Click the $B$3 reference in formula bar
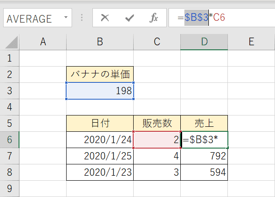 196,18
